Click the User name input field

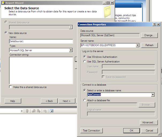129,66
